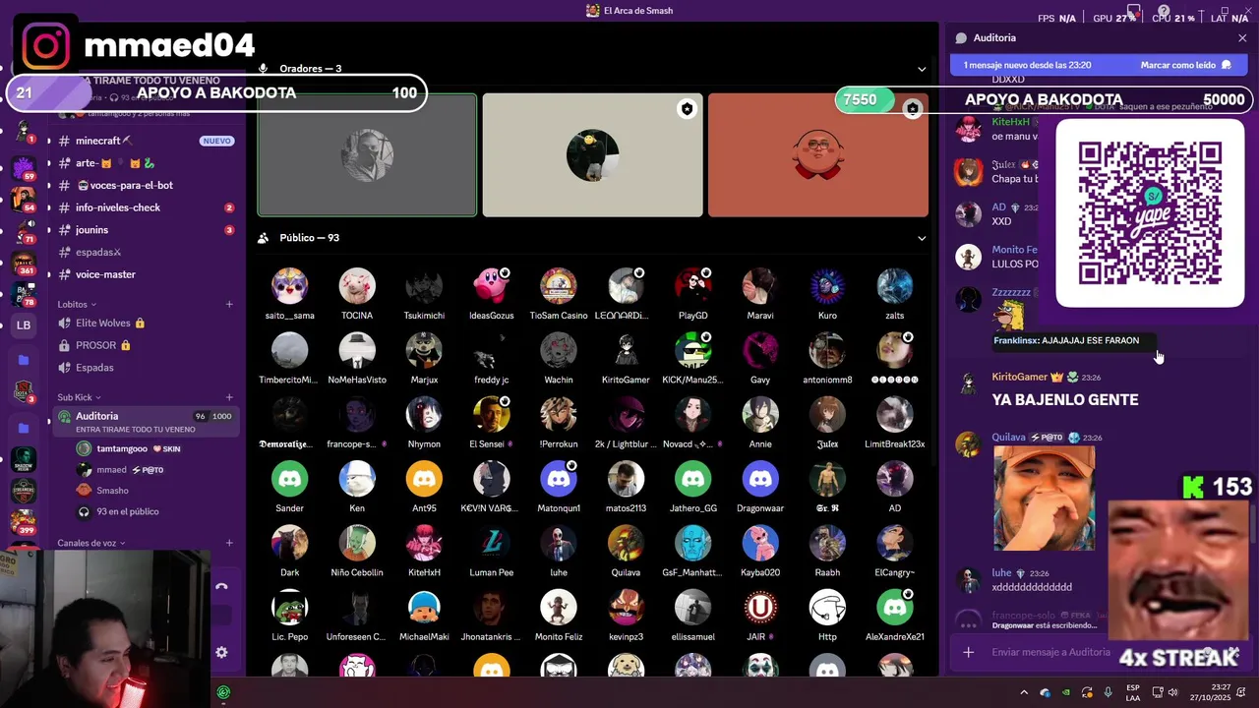Jump to new messages since 23:20

click(1028, 65)
